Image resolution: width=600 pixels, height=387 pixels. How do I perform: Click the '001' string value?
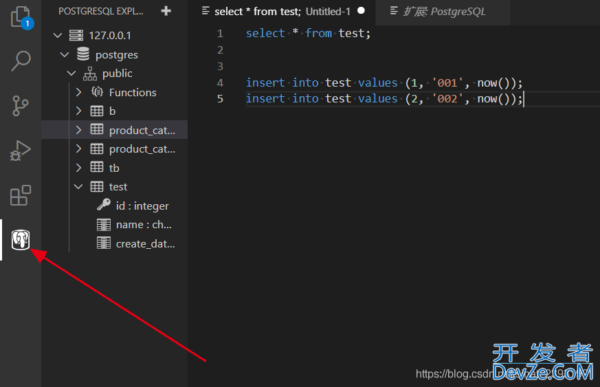pos(447,82)
